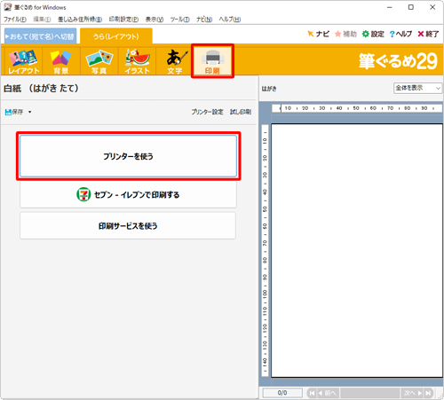Click the 0/0 page counter field
This screenshot has width=444, height=400.
click(x=282, y=393)
